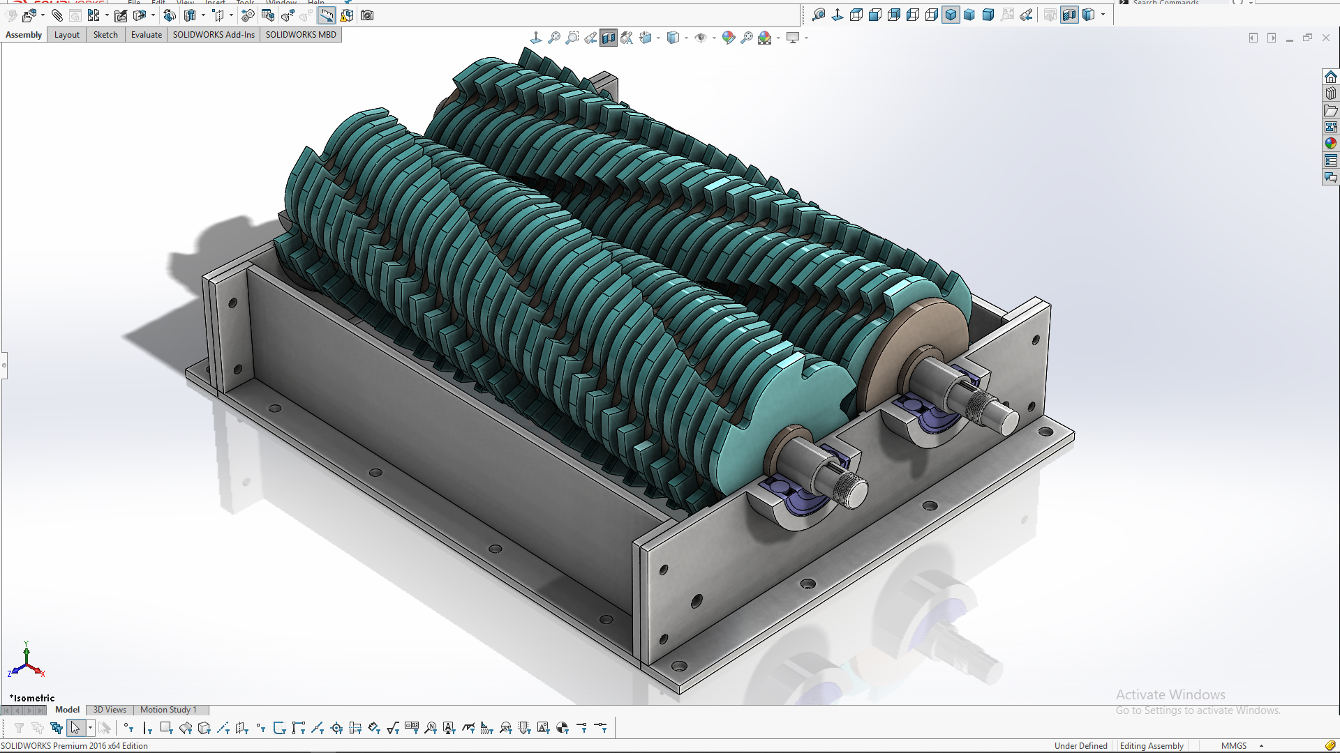This screenshot has width=1340, height=753.
Task: Expand the Reference Geometry dropdown arrow
Action: (231, 15)
